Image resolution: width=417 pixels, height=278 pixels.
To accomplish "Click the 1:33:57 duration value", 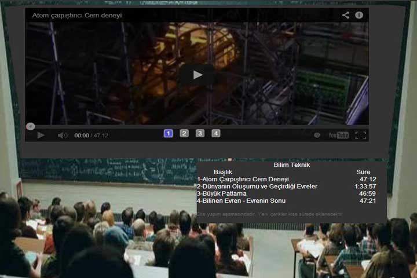I will click(365, 186).
